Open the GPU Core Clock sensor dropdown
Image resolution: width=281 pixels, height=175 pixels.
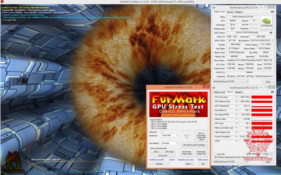click(236, 97)
